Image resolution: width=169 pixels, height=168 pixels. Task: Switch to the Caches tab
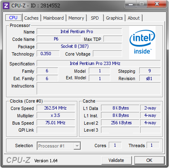(31, 18)
